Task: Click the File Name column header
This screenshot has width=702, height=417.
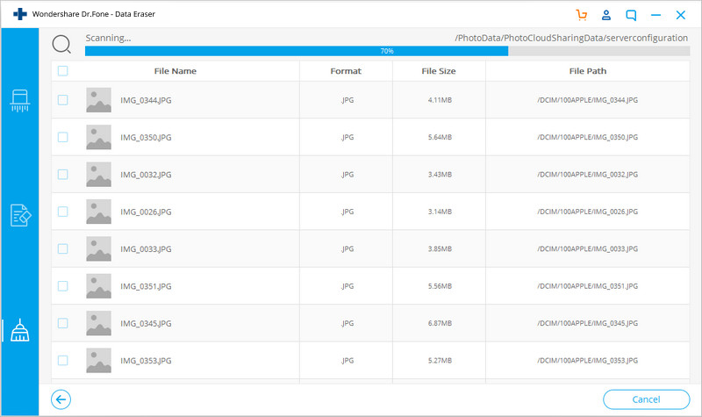Action: [175, 71]
